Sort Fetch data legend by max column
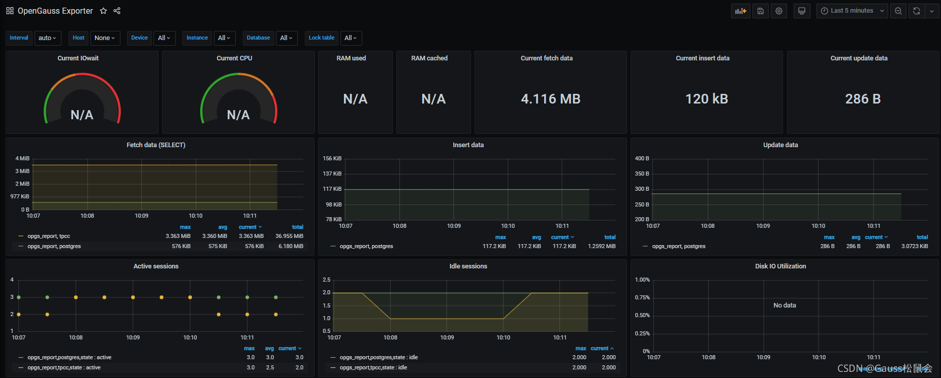The width and height of the screenshot is (941, 378). pos(185,227)
